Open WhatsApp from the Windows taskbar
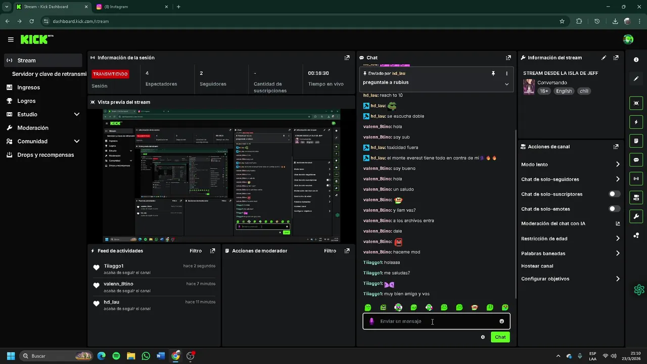Image resolution: width=647 pixels, height=364 pixels. click(x=146, y=356)
